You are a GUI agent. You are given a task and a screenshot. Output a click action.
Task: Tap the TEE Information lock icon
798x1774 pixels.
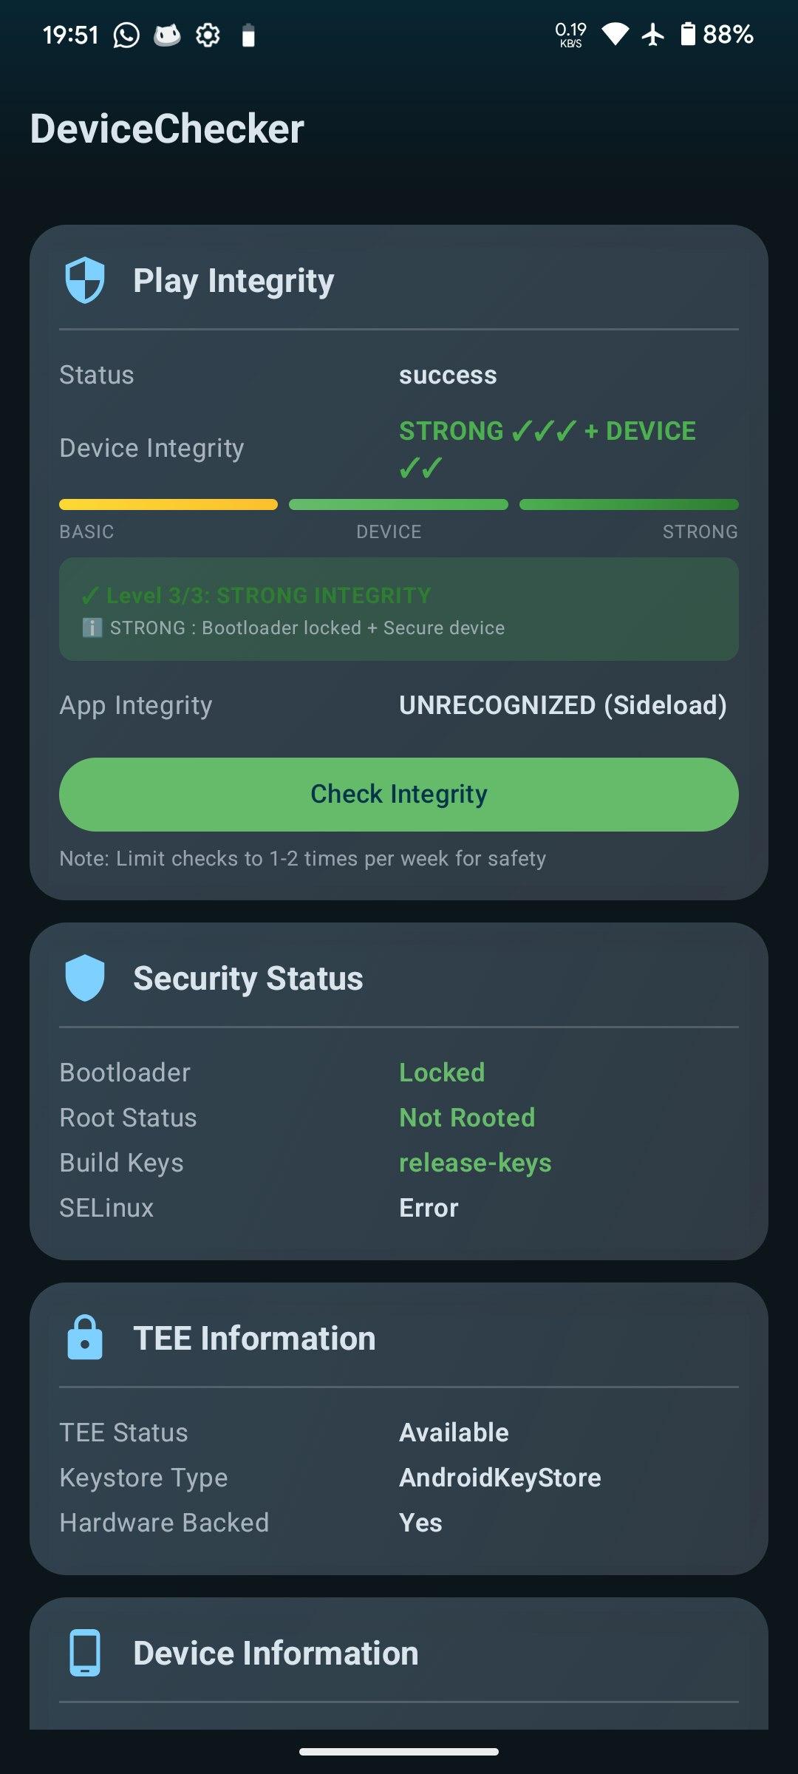(x=85, y=1338)
